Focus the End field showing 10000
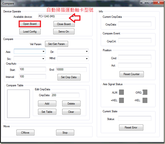This screenshot has width=165, height=144. tap(71, 69)
